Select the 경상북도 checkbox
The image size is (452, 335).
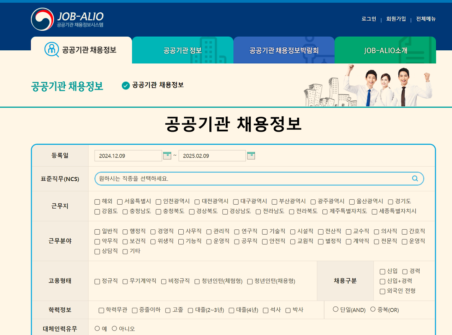[192, 212]
